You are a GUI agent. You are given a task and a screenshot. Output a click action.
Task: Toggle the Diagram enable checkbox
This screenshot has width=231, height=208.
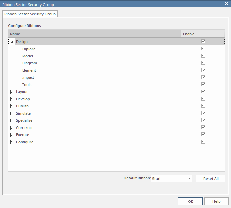(x=203, y=63)
